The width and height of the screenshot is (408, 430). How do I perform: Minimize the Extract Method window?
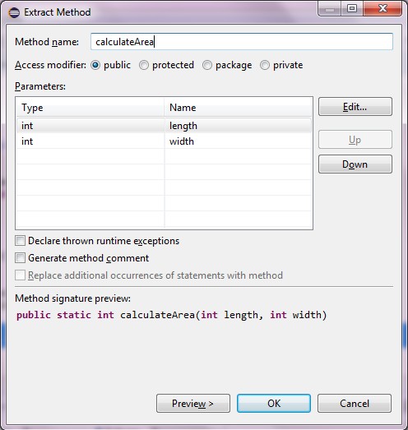pos(330,8)
